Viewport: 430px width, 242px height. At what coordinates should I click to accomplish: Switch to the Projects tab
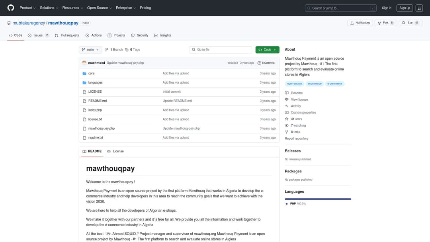[x=116, y=35]
